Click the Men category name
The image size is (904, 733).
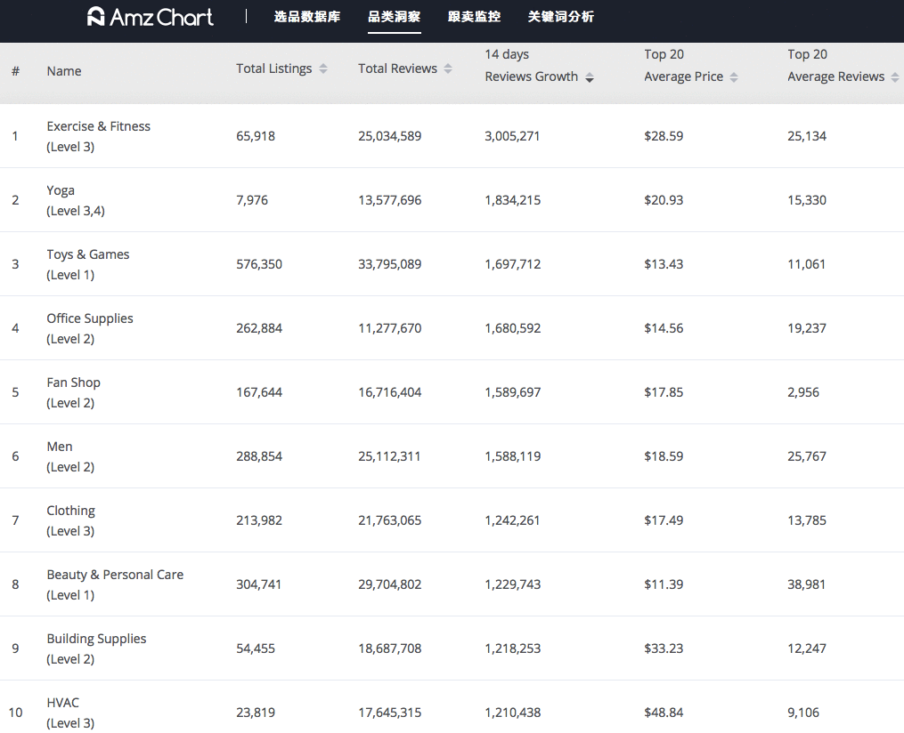60,447
